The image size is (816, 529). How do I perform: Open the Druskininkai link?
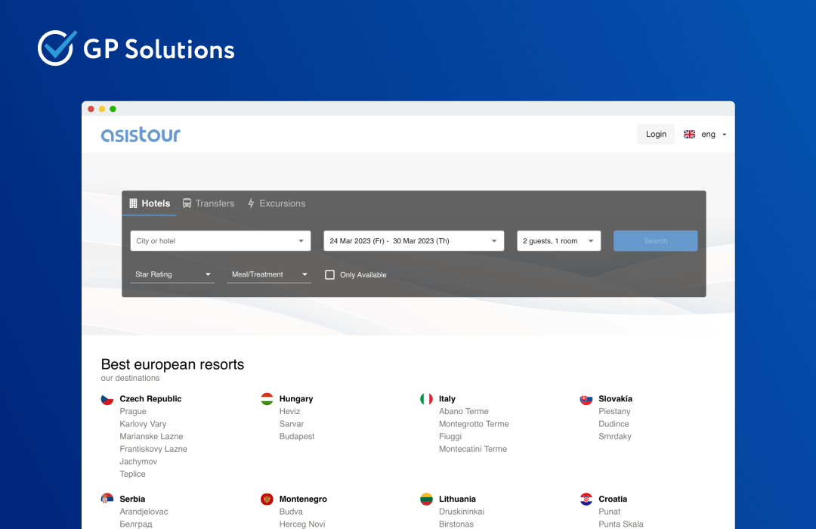pos(462,512)
